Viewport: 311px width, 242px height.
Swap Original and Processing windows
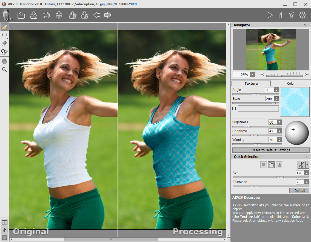point(4,230)
